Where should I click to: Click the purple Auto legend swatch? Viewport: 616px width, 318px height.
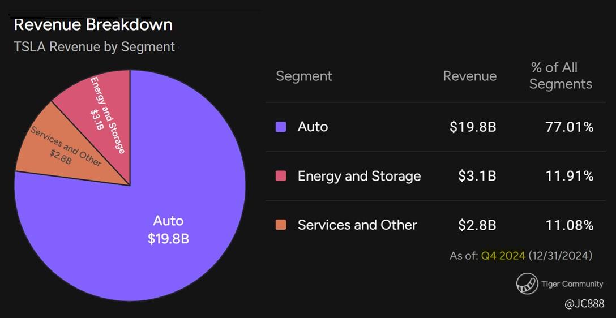tap(281, 127)
